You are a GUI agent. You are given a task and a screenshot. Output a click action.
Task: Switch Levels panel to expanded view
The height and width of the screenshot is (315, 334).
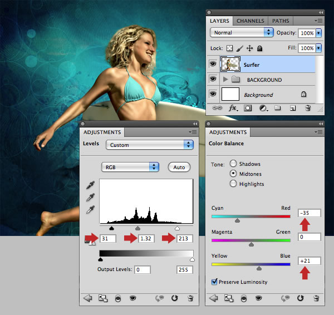(103, 298)
